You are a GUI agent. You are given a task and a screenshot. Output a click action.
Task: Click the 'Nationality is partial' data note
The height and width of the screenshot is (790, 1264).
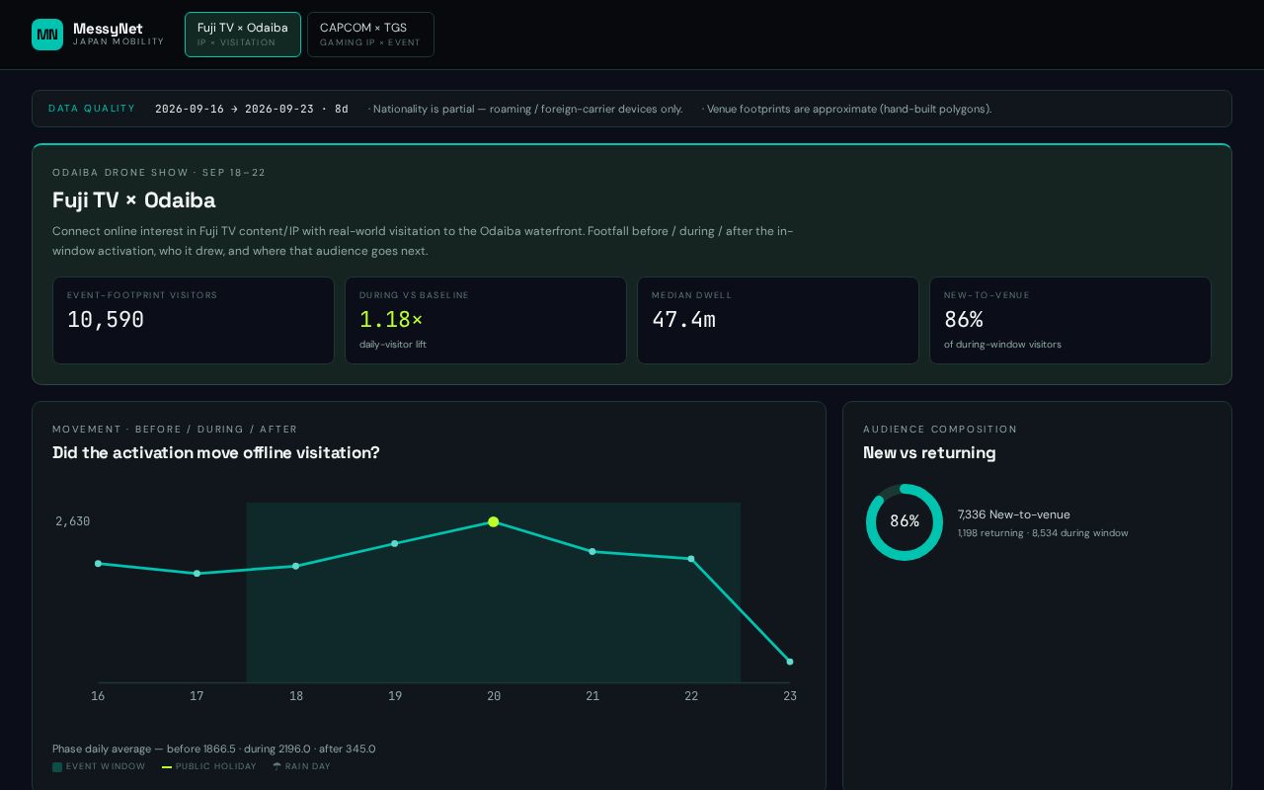525,109
